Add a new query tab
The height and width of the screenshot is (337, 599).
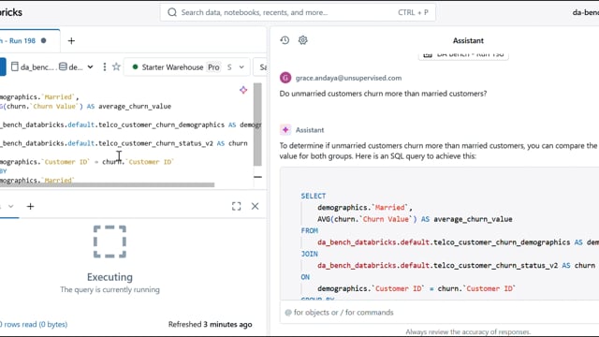click(71, 41)
